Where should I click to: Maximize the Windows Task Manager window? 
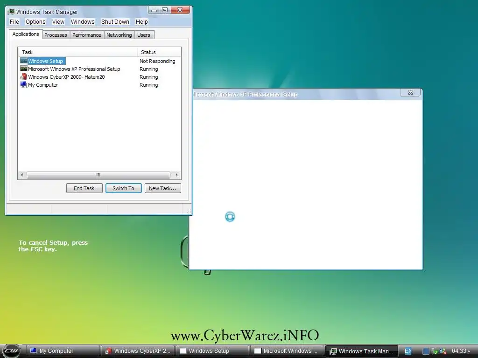(x=165, y=10)
